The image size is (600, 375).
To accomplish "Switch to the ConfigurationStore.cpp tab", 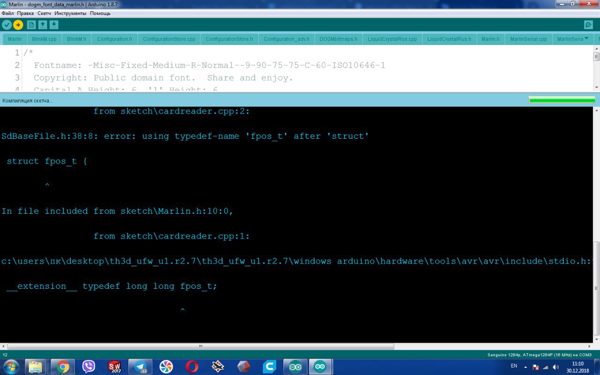I will (x=169, y=39).
